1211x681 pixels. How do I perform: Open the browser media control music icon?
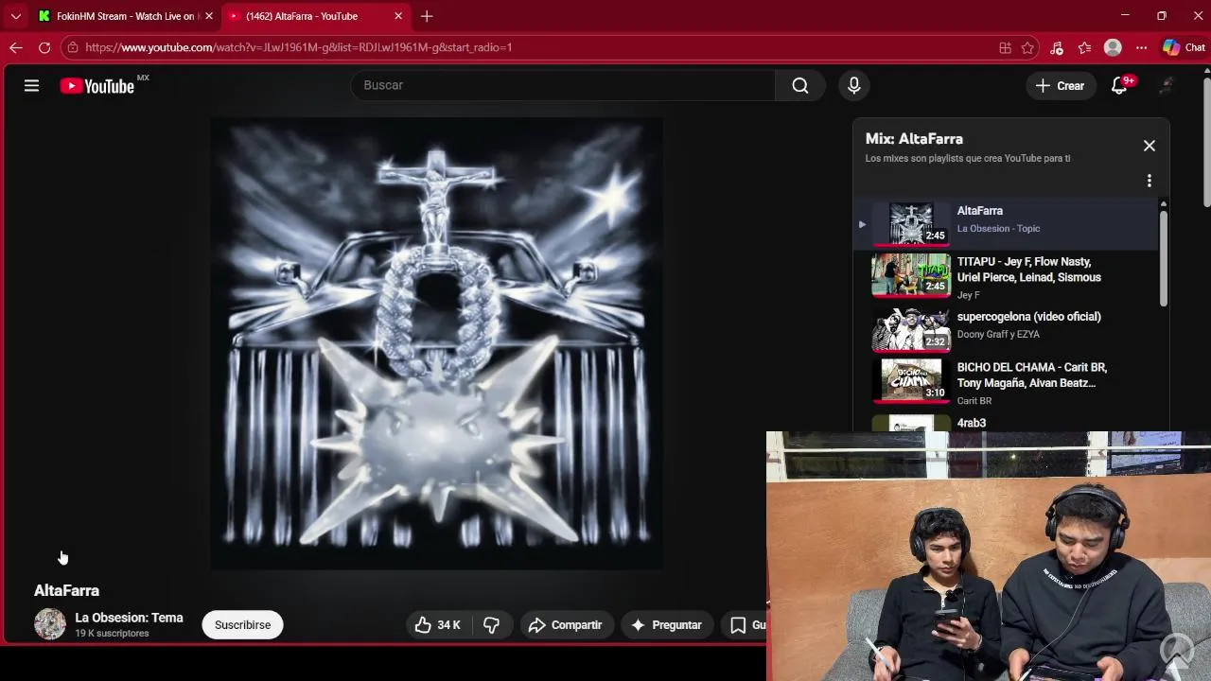(1057, 47)
